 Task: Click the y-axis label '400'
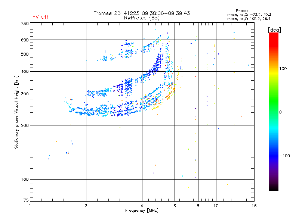pos(25,72)
